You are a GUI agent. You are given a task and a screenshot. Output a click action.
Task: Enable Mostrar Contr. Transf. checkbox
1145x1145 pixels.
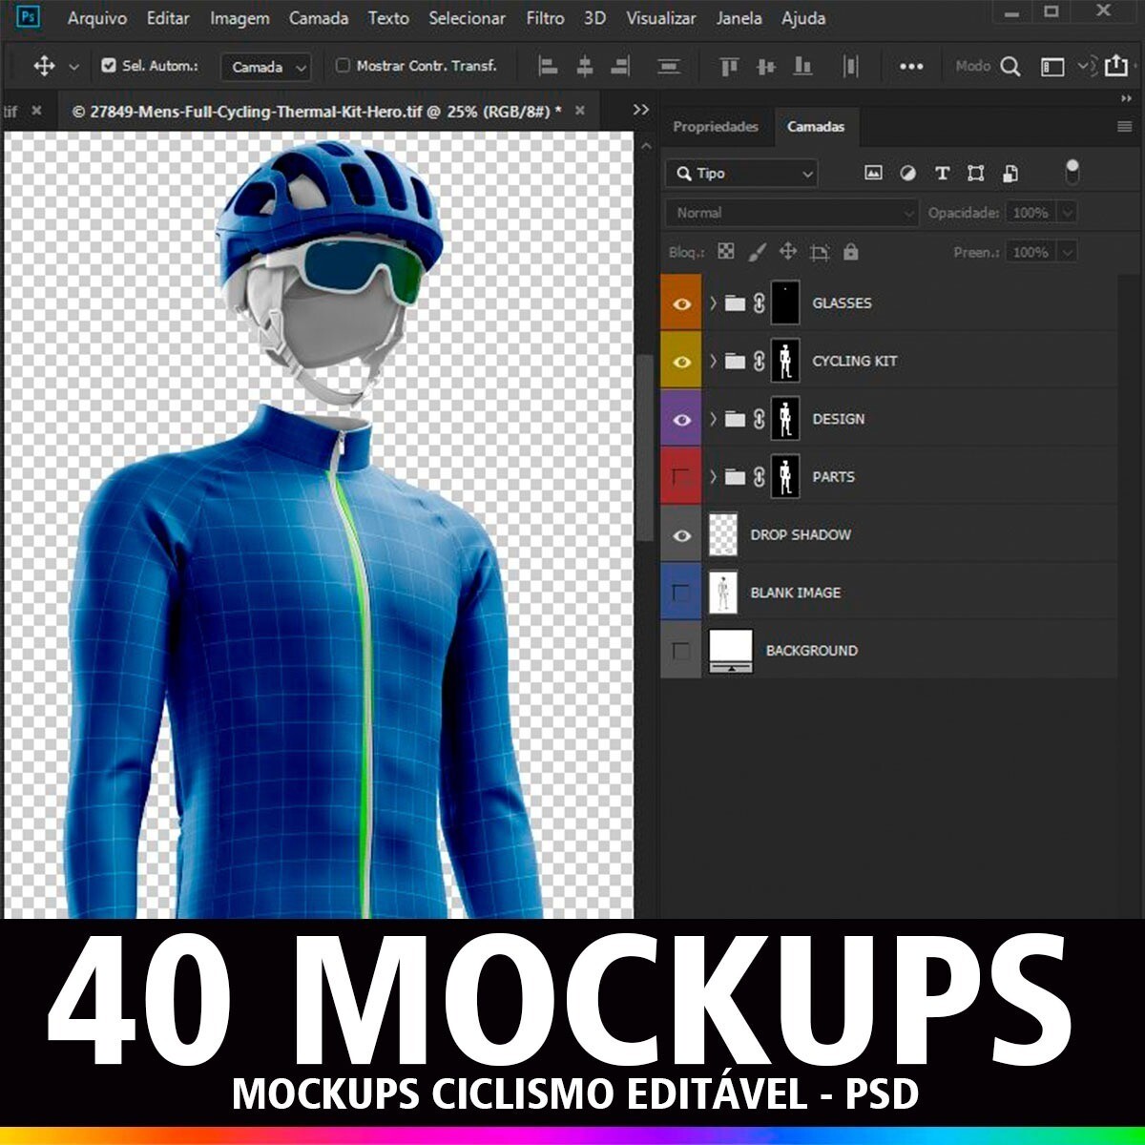click(x=343, y=66)
